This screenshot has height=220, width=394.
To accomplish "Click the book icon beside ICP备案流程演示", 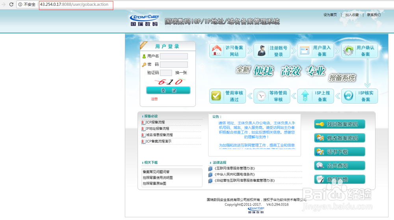I will 143,141.
